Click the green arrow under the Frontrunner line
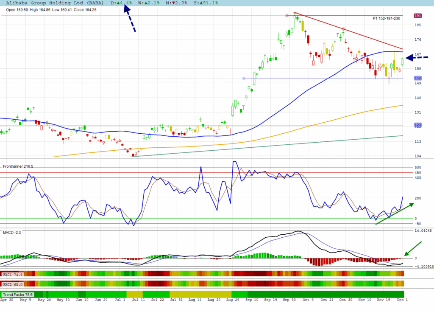The image size is (434, 312). pyautogui.click(x=394, y=214)
